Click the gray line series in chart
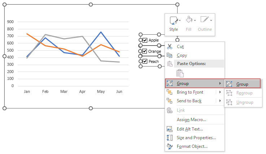Viewport: 266px width, 154px height. tap(64, 39)
